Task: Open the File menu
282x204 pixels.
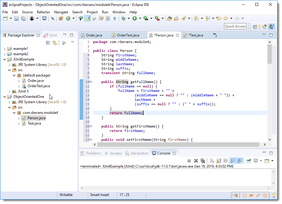Action: coord(5,12)
